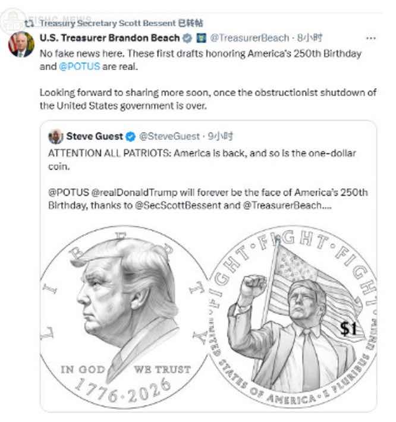
Task: Click the FIGHT FIGHT FIGHT coin reverse image
Action: pos(293,317)
